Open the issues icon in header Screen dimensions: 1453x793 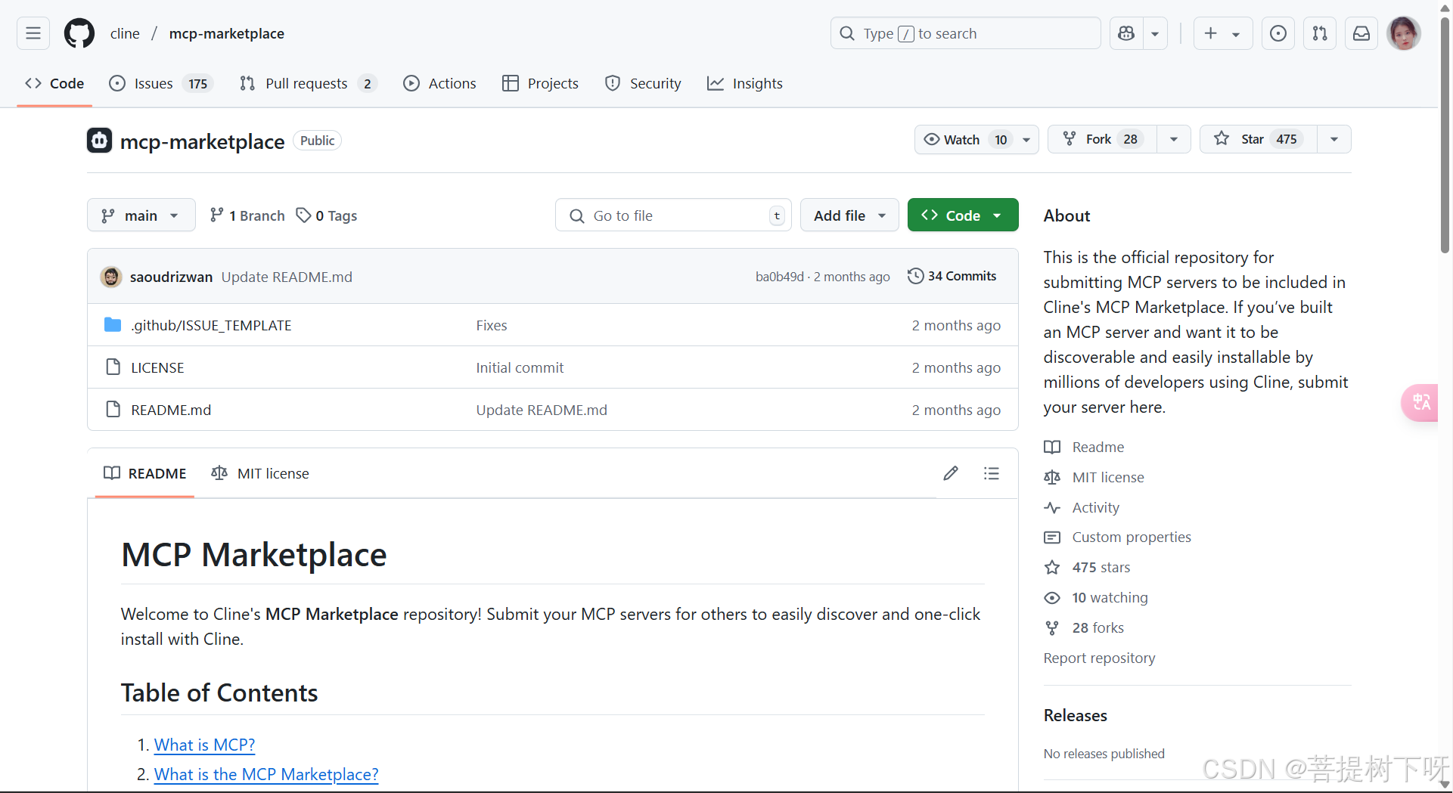point(1278,33)
